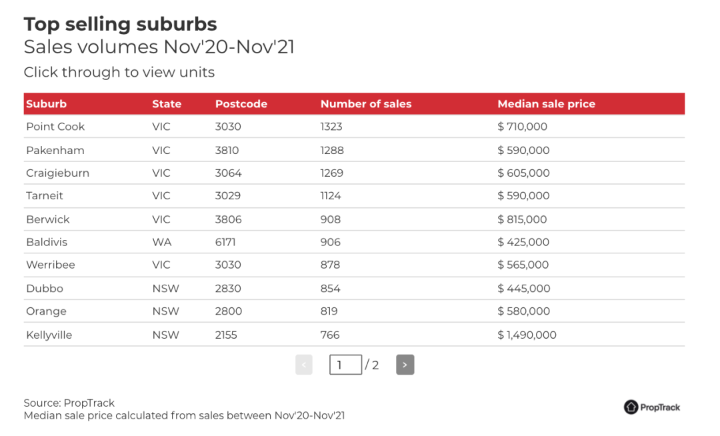This screenshot has height=436, width=720.
Task: Click the Orange suburb entry
Action: [47, 311]
